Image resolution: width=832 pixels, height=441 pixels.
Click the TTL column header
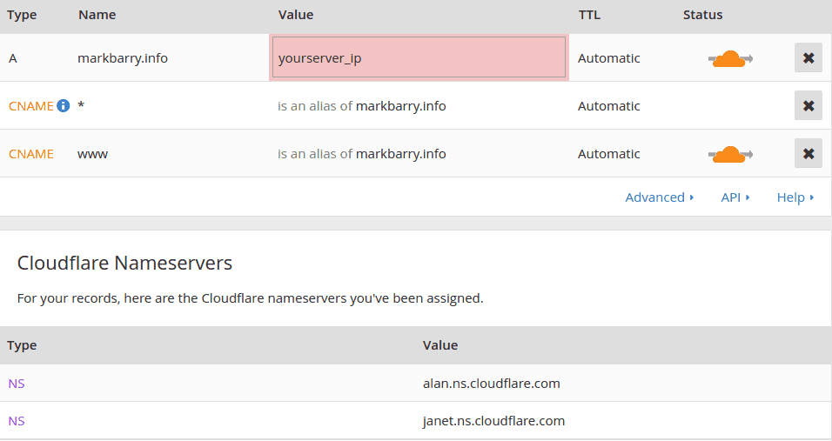click(x=589, y=15)
